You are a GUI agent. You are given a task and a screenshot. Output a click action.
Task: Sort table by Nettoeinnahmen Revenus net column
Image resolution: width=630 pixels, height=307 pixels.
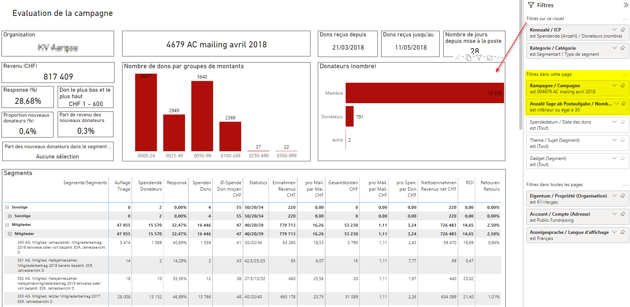pyautogui.click(x=439, y=186)
